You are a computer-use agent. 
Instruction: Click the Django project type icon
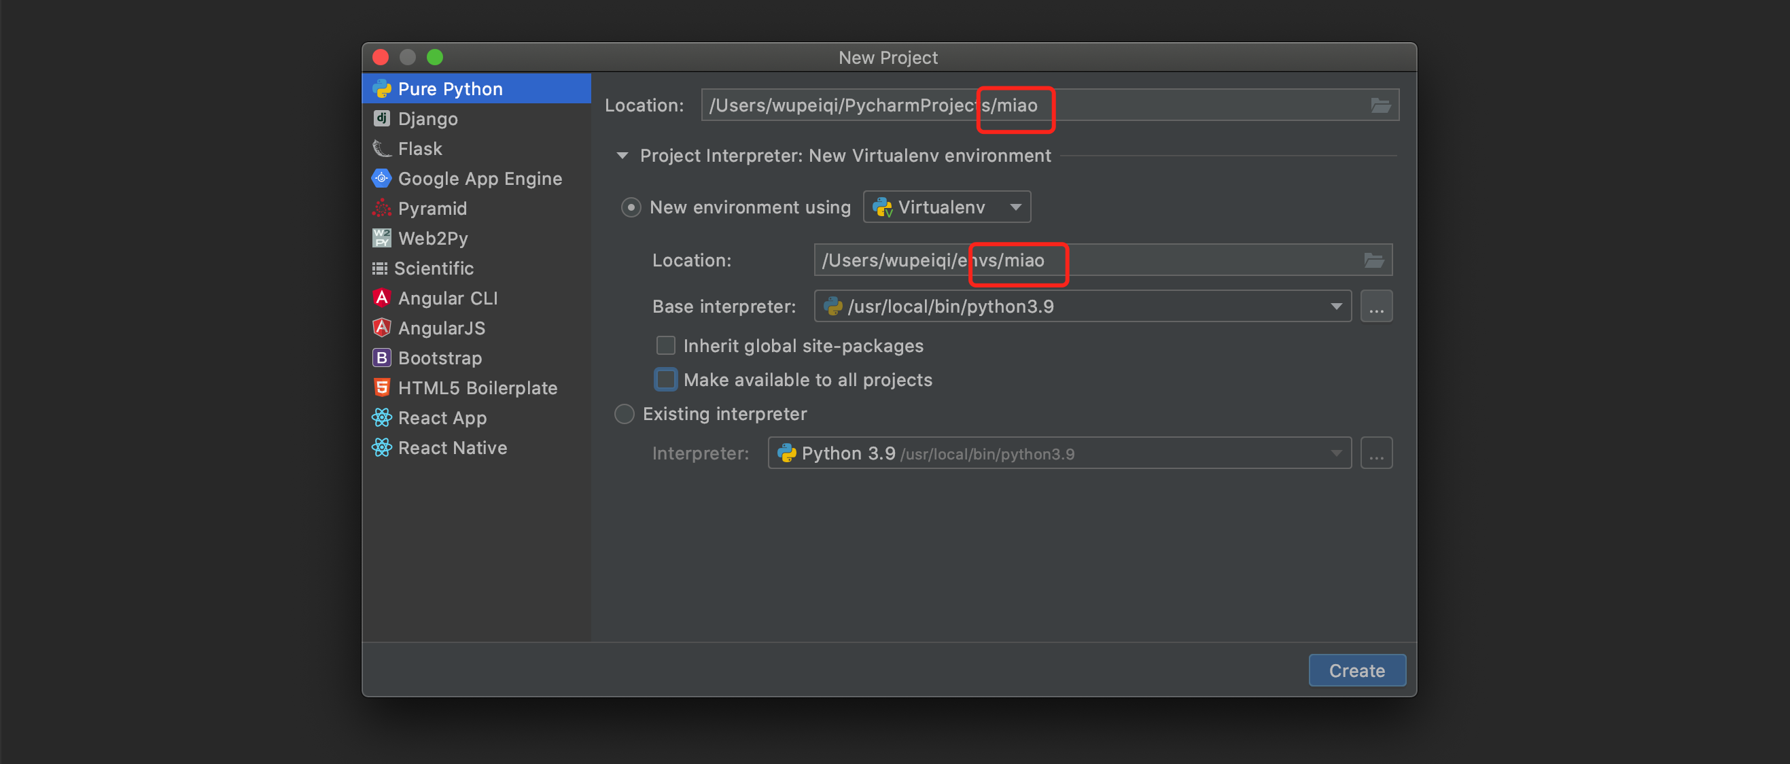pyautogui.click(x=381, y=118)
